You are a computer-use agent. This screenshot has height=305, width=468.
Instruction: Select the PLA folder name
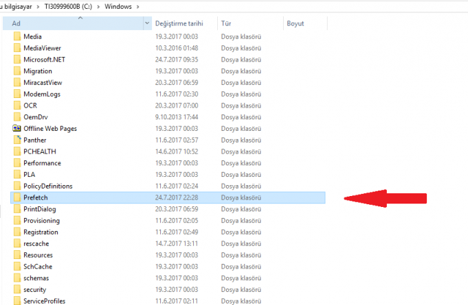(30, 174)
